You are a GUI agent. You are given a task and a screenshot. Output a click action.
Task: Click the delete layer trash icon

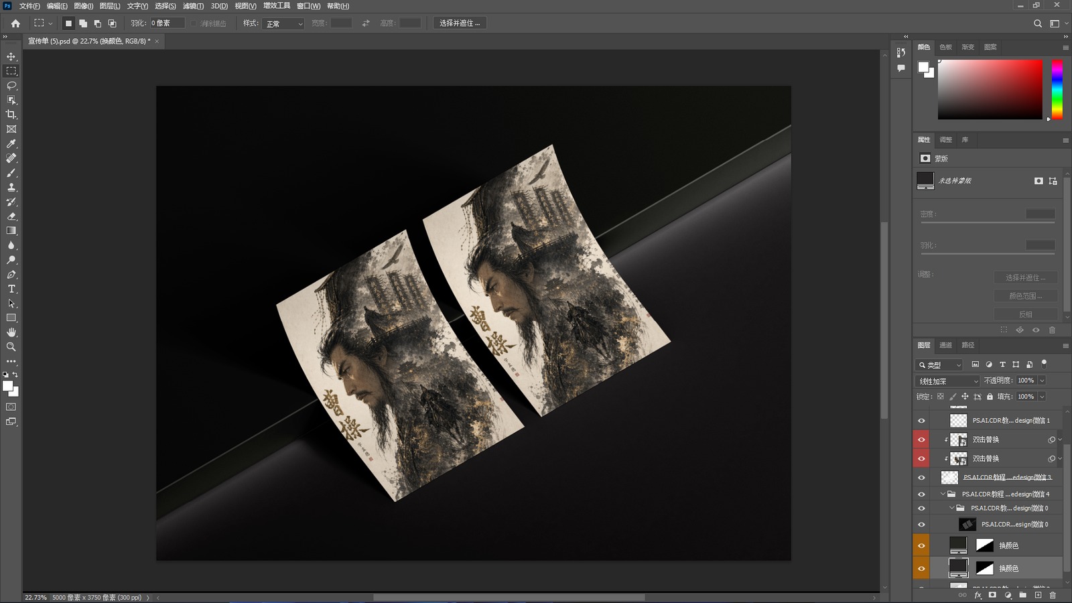1053,595
